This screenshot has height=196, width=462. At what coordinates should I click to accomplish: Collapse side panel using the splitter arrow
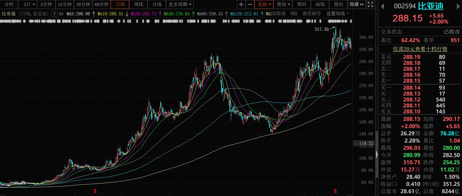(x=377, y=154)
